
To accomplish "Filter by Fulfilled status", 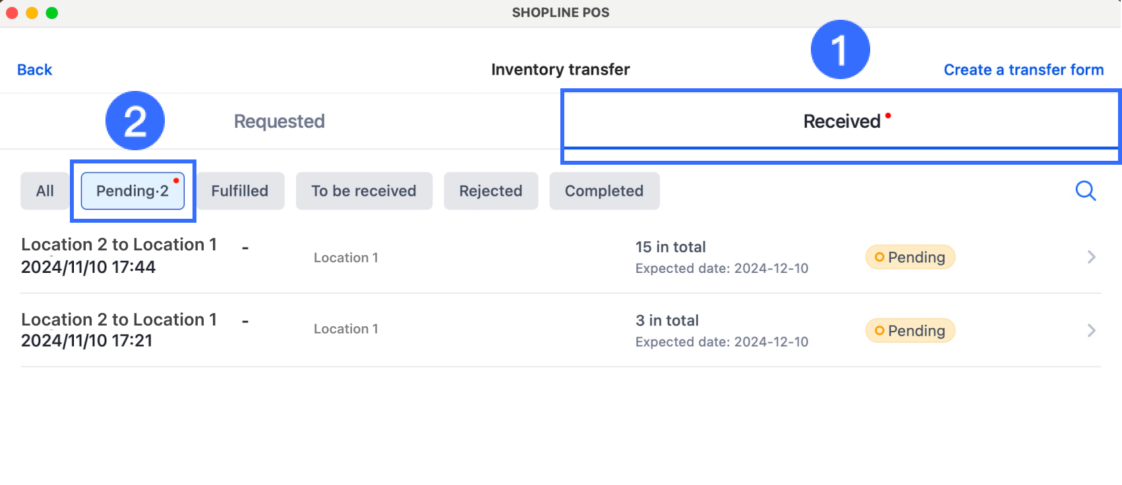I will pyautogui.click(x=240, y=191).
